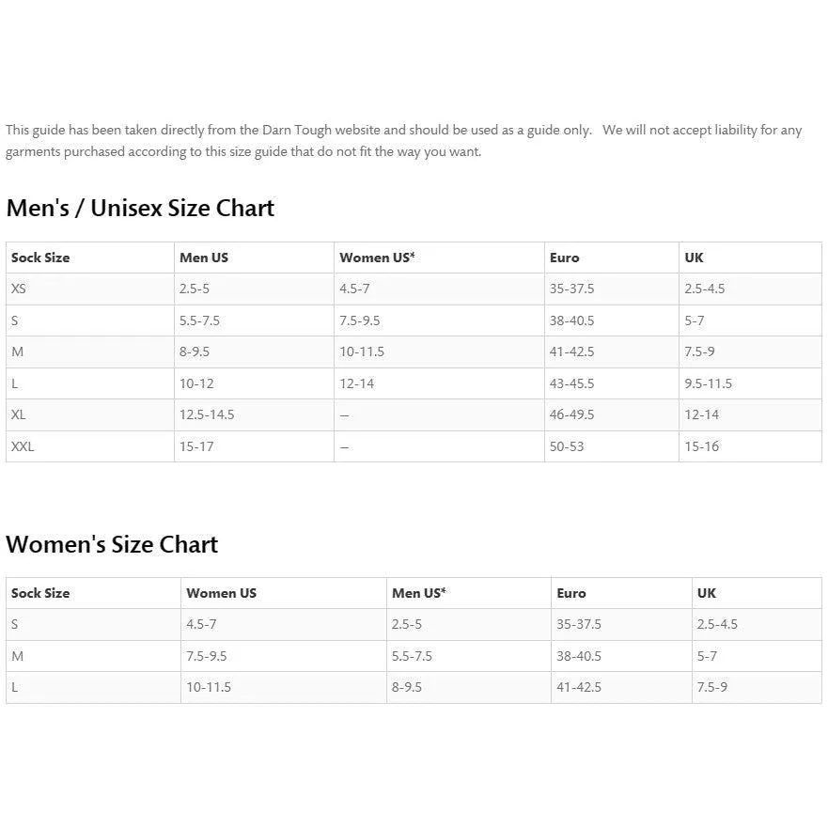Select the XL sock size cell
This screenshot has width=828, height=828.
coord(19,414)
